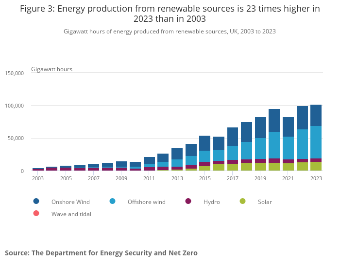
Task: Click the Offshore wind light blue legend dot
Action: (x=112, y=201)
